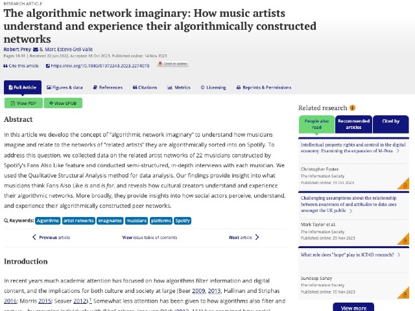This screenshot has width=415, height=311.
Task: Click the Check for updates badge
Action: pyautogui.click(x=172, y=64)
